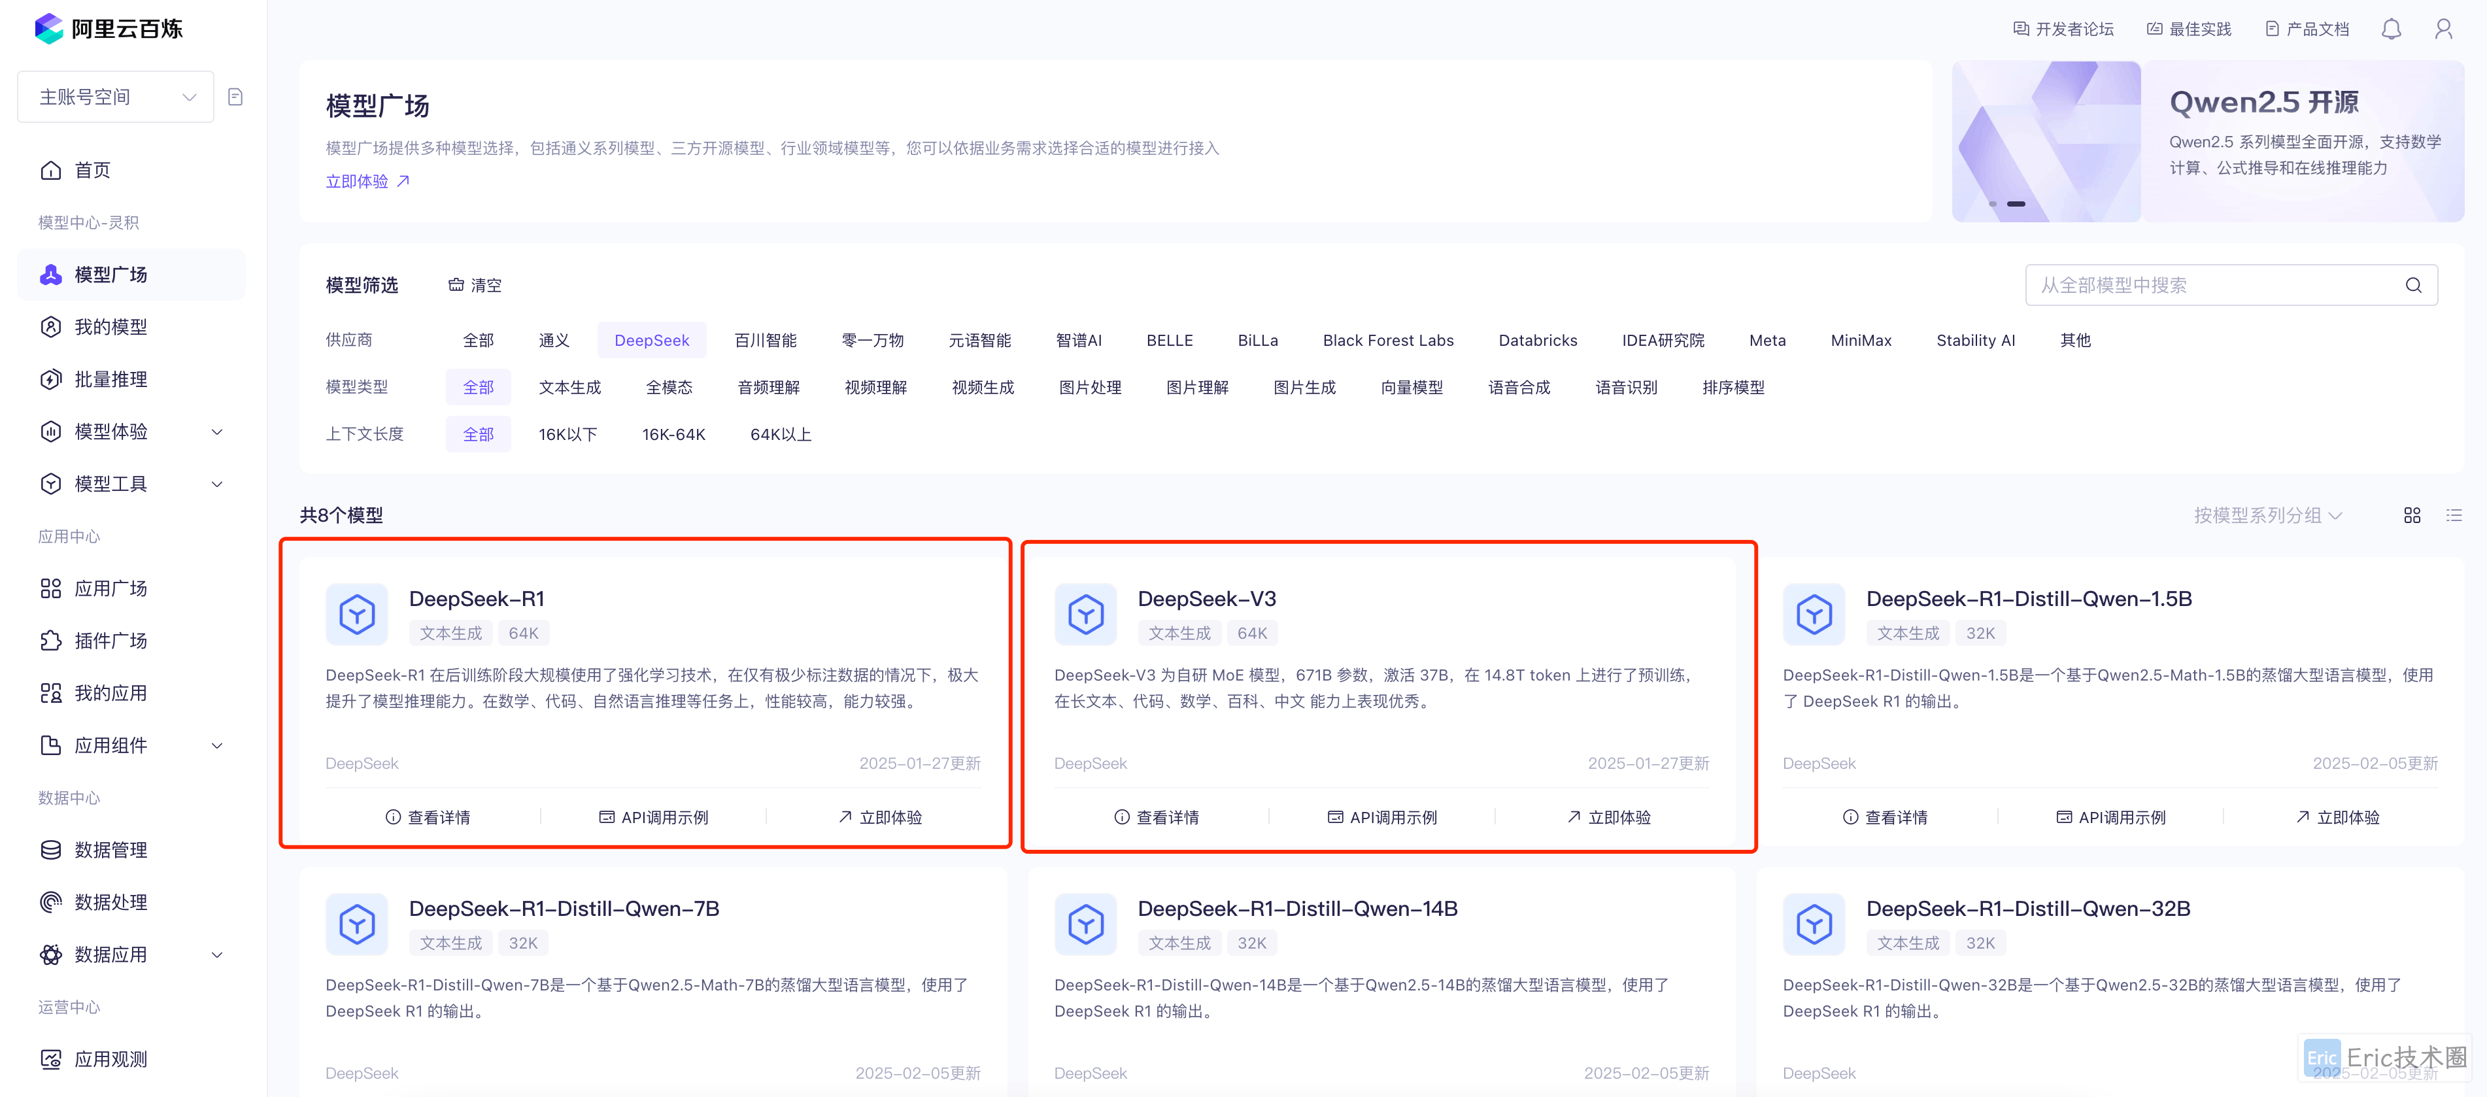This screenshot has height=1097, width=2487.
Task: View 查看详情 for DeepSeek-R1-Distill-Qwen-1.5B
Action: click(x=1885, y=817)
